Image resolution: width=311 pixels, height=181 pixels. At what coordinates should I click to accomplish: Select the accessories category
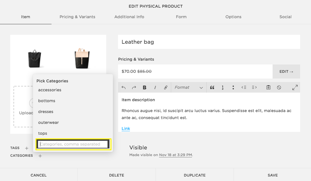[50, 90]
